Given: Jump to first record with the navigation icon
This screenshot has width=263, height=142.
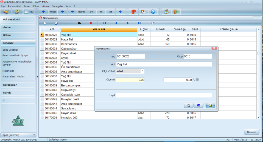Looking at the screenshot, I should click(x=105, y=23).
